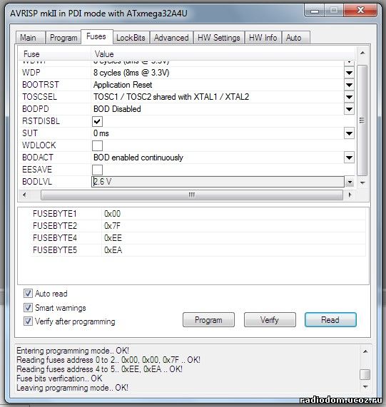Open the WDP cycles dropdown

point(349,73)
